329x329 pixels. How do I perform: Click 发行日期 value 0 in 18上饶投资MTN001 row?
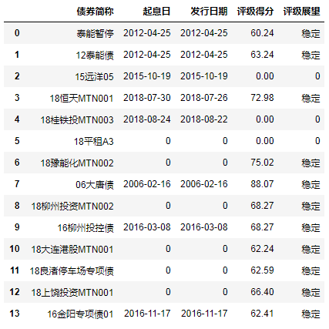click(225, 292)
